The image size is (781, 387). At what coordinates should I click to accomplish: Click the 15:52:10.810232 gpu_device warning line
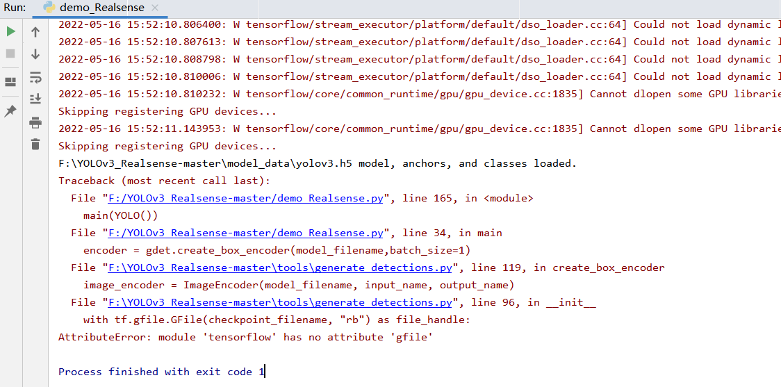[420, 94]
